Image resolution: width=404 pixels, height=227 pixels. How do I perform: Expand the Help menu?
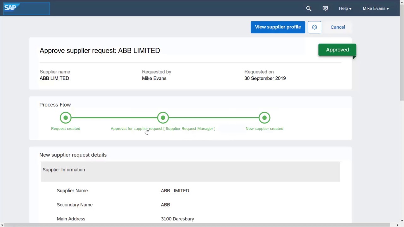(x=345, y=9)
